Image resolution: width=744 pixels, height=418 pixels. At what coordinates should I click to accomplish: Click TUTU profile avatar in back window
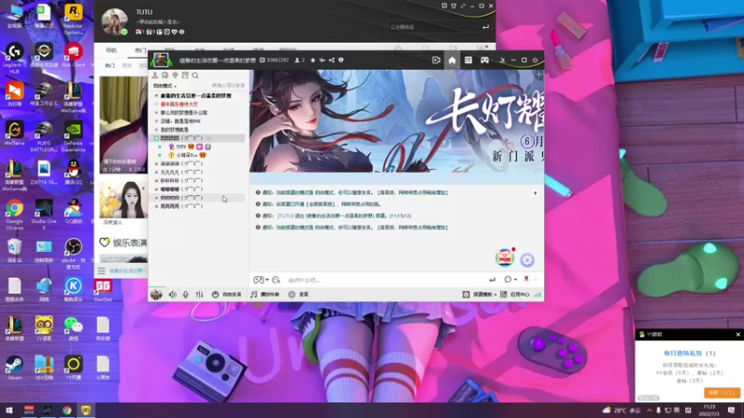114,21
